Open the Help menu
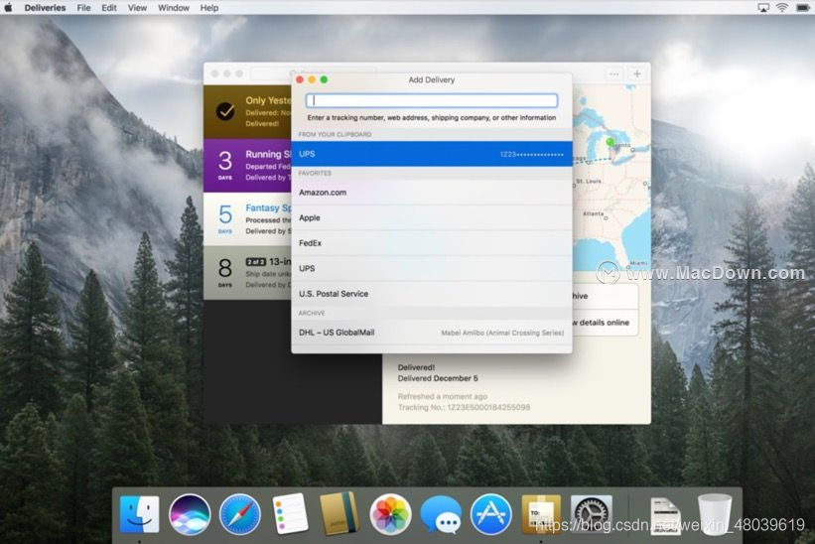 pyautogui.click(x=208, y=8)
